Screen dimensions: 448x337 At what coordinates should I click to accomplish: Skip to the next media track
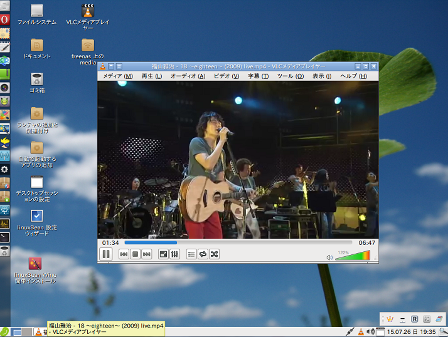point(147,254)
